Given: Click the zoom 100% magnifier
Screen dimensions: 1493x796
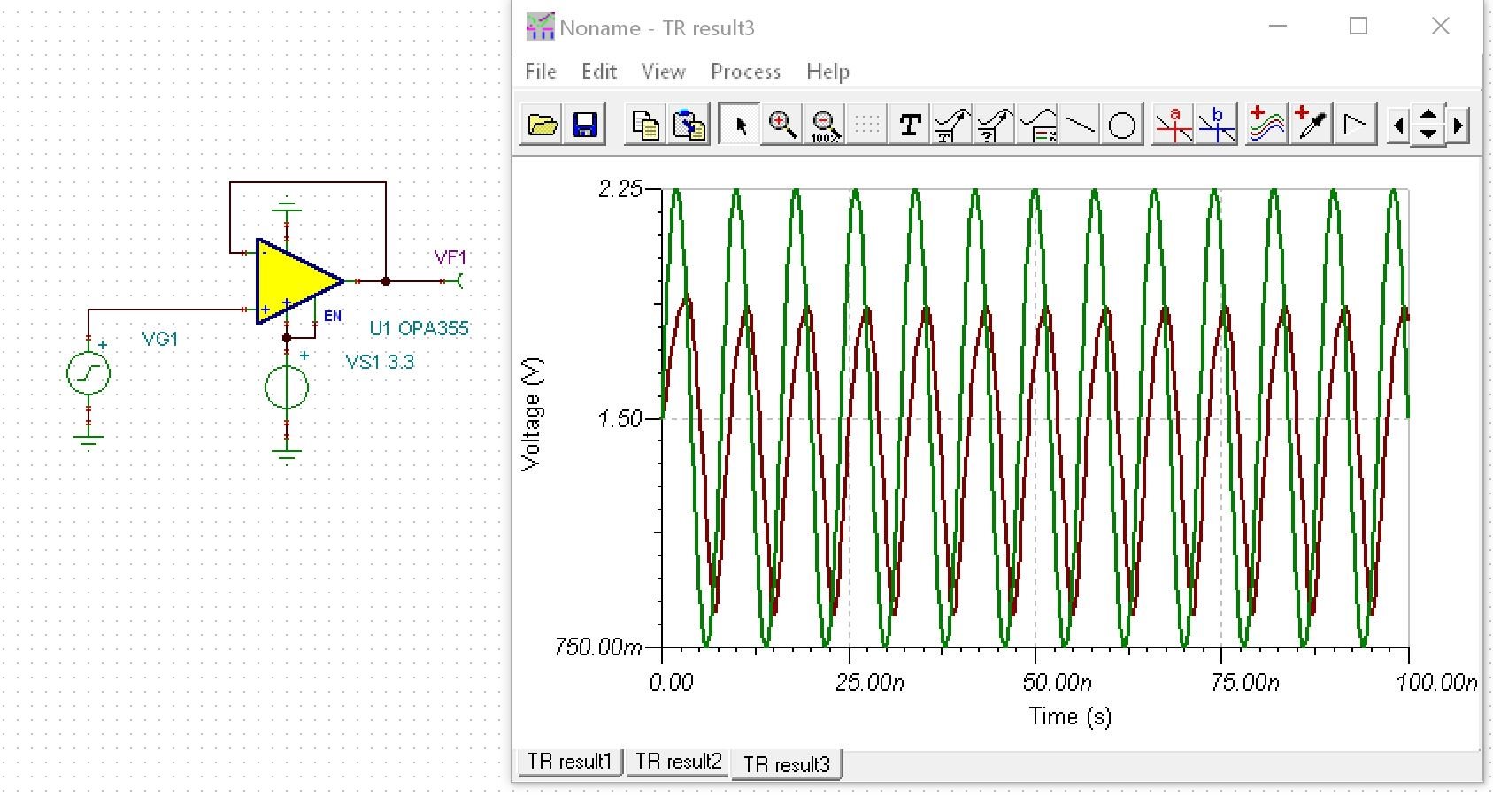Looking at the screenshot, I should point(825,126).
